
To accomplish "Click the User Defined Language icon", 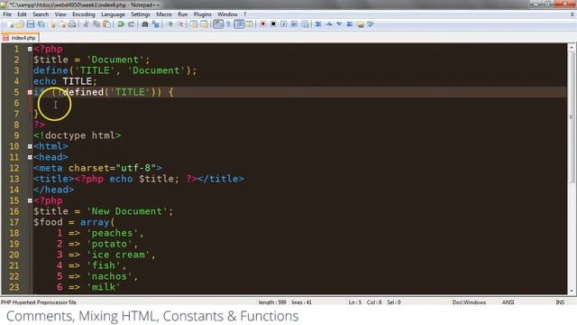I will click(x=250, y=24).
